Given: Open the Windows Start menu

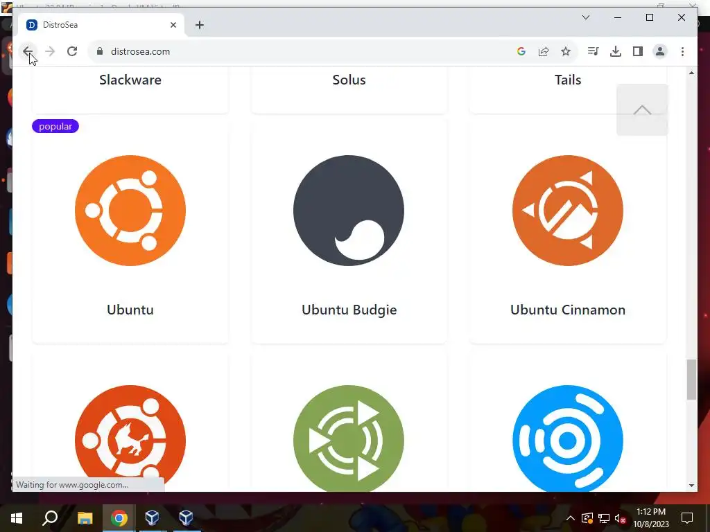Looking at the screenshot, I should pyautogui.click(x=17, y=518).
